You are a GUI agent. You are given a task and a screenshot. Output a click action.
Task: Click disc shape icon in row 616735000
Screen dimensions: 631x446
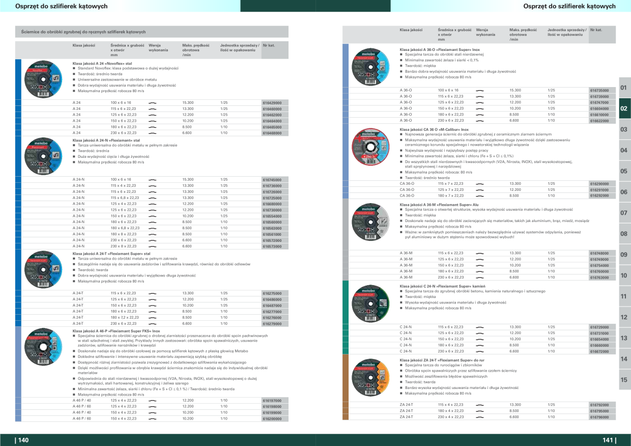click(x=479, y=90)
